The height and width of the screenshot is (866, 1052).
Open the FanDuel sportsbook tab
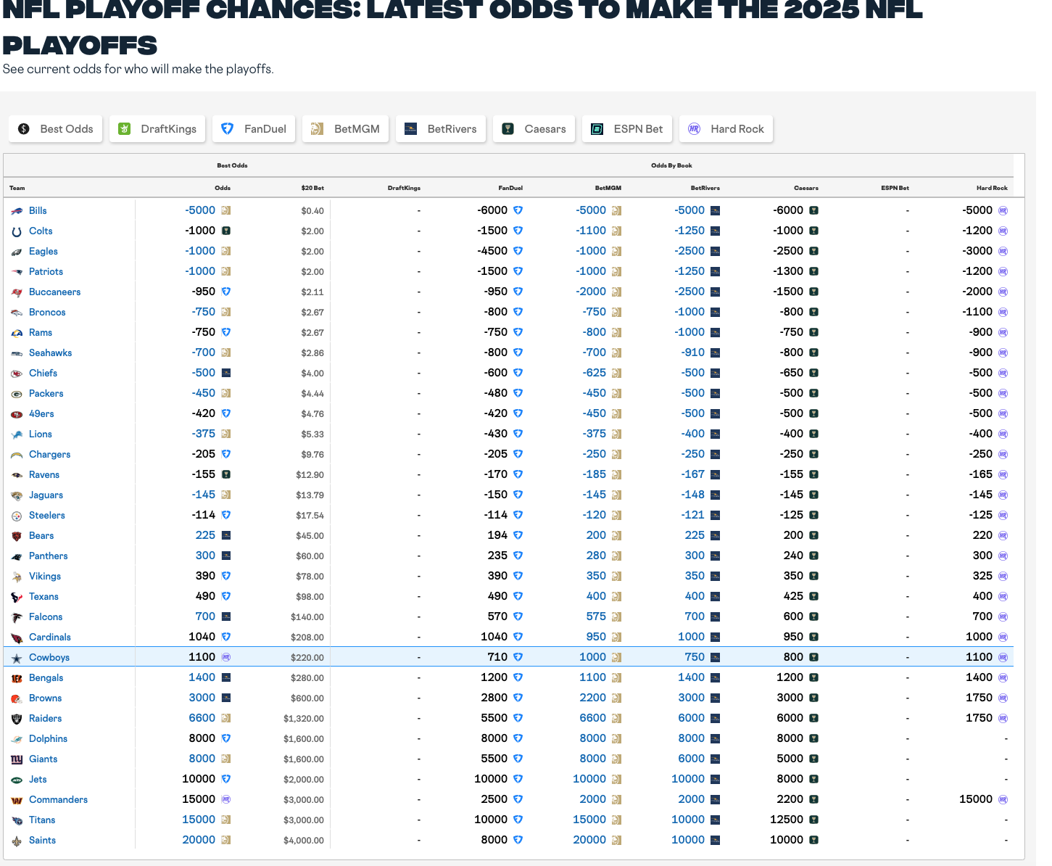[x=254, y=129]
